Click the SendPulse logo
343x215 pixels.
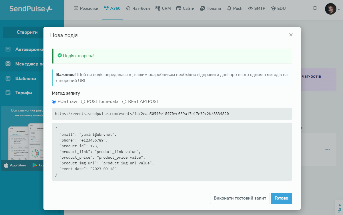(31, 9)
